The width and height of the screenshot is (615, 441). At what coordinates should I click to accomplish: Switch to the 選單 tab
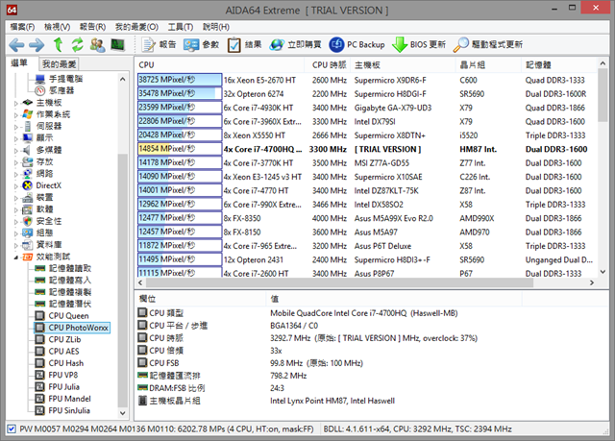tap(19, 63)
